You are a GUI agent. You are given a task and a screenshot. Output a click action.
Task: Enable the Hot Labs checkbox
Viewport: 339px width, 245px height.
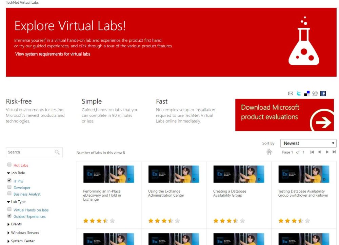9,165
